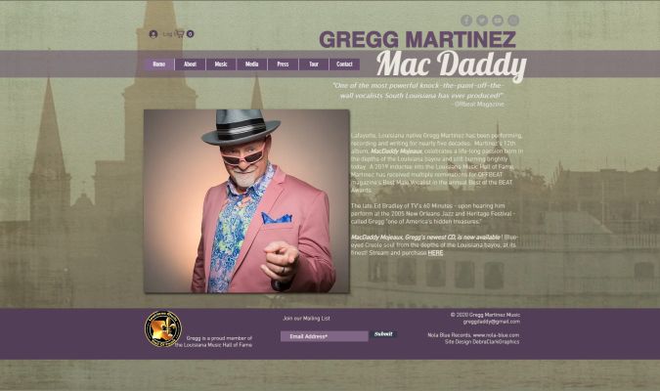Open the www.nola-blue.com link
This screenshot has width=660, height=391.
point(496,335)
